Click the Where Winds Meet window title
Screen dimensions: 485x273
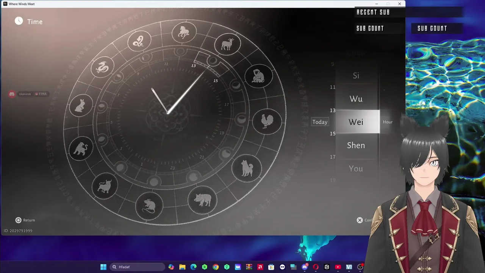[x=22, y=4]
